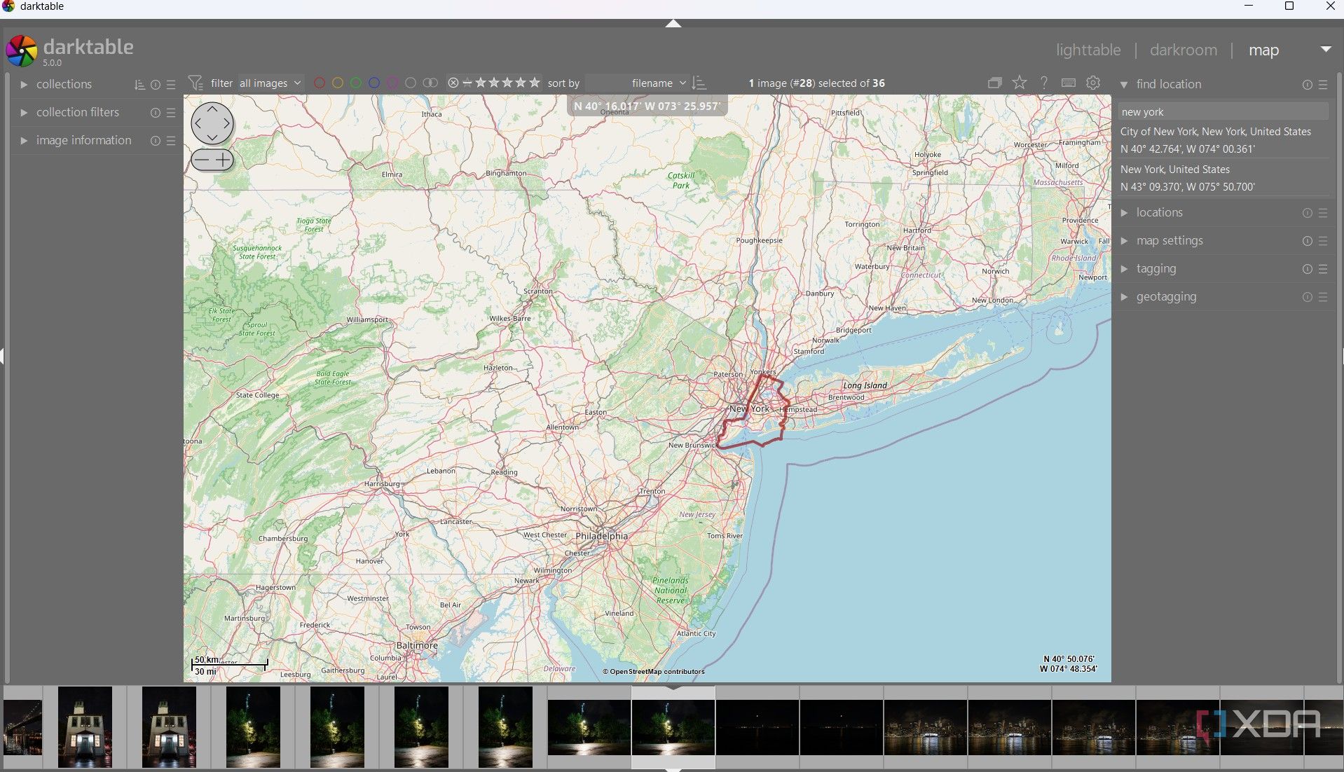Open the sort by filename dropdown
This screenshot has height=772, width=1344.
click(x=637, y=83)
